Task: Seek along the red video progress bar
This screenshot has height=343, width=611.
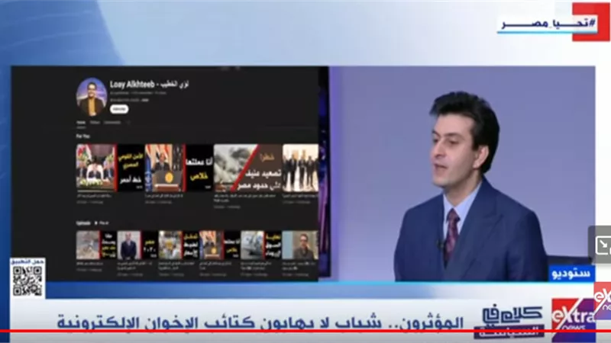Action: tap(305, 332)
